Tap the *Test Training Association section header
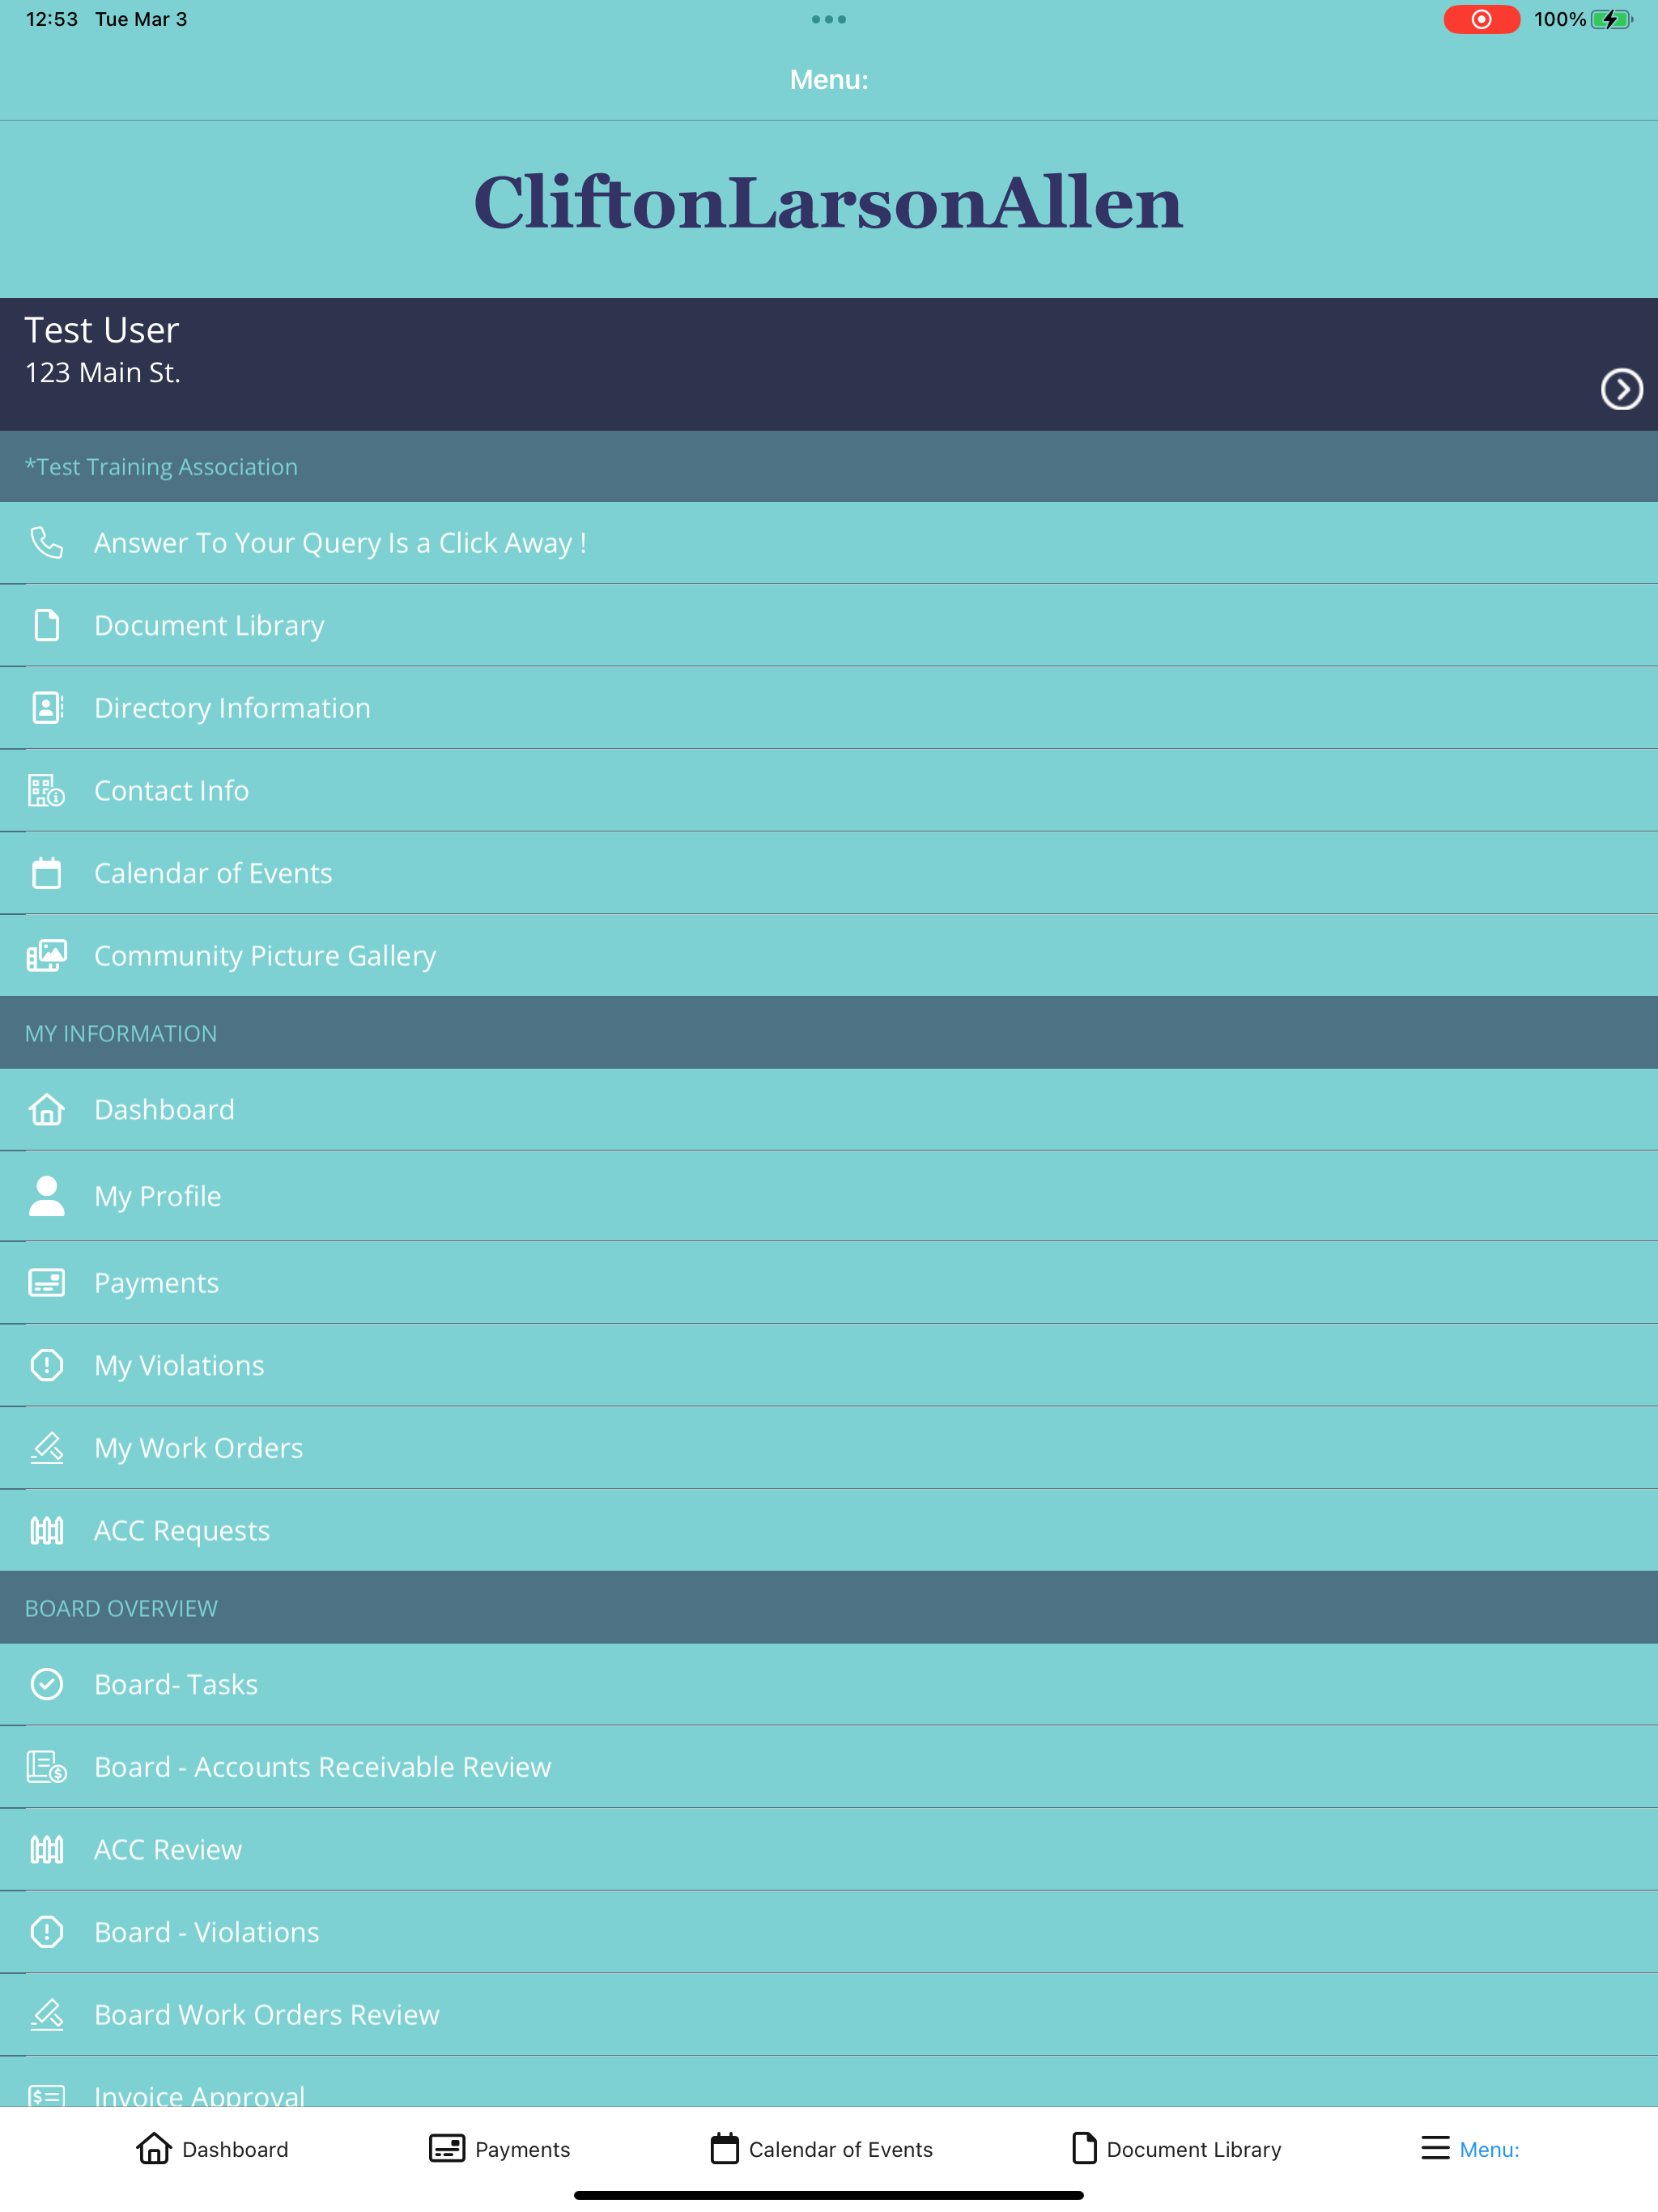This screenshot has height=2212, width=1658. 829,467
